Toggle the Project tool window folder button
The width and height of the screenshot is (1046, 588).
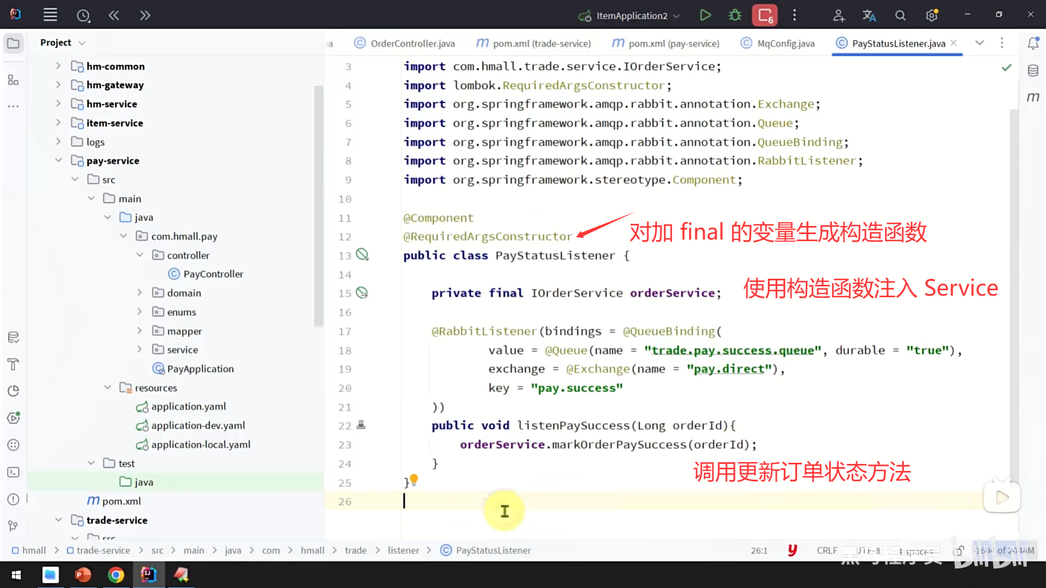click(x=14, y=43)
